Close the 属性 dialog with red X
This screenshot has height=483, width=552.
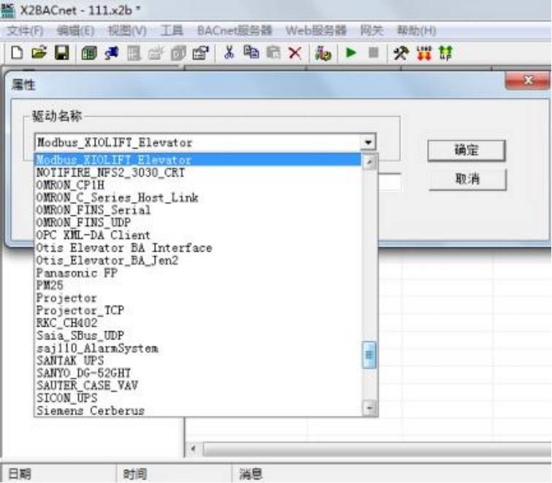(x=527, y=80)
